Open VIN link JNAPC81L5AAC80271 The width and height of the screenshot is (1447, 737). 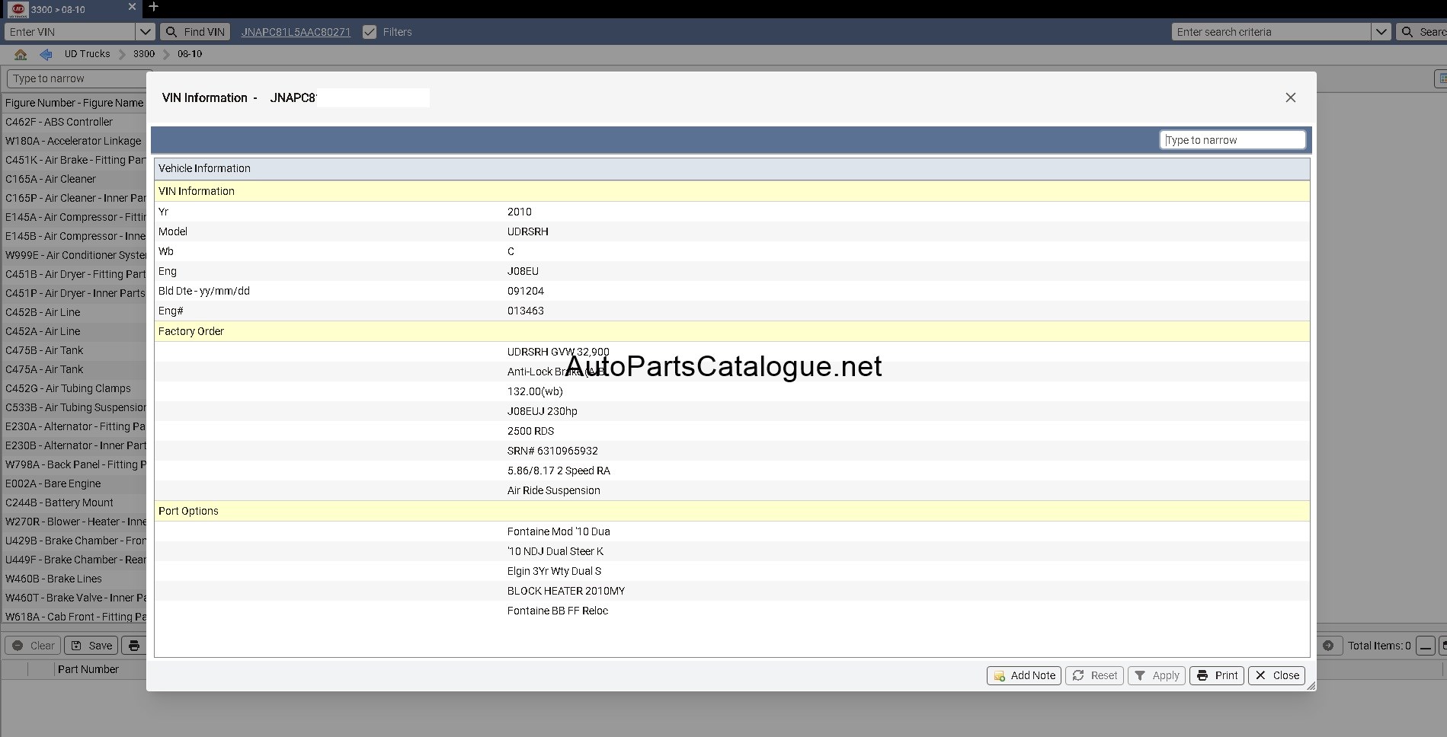[296, 32]
